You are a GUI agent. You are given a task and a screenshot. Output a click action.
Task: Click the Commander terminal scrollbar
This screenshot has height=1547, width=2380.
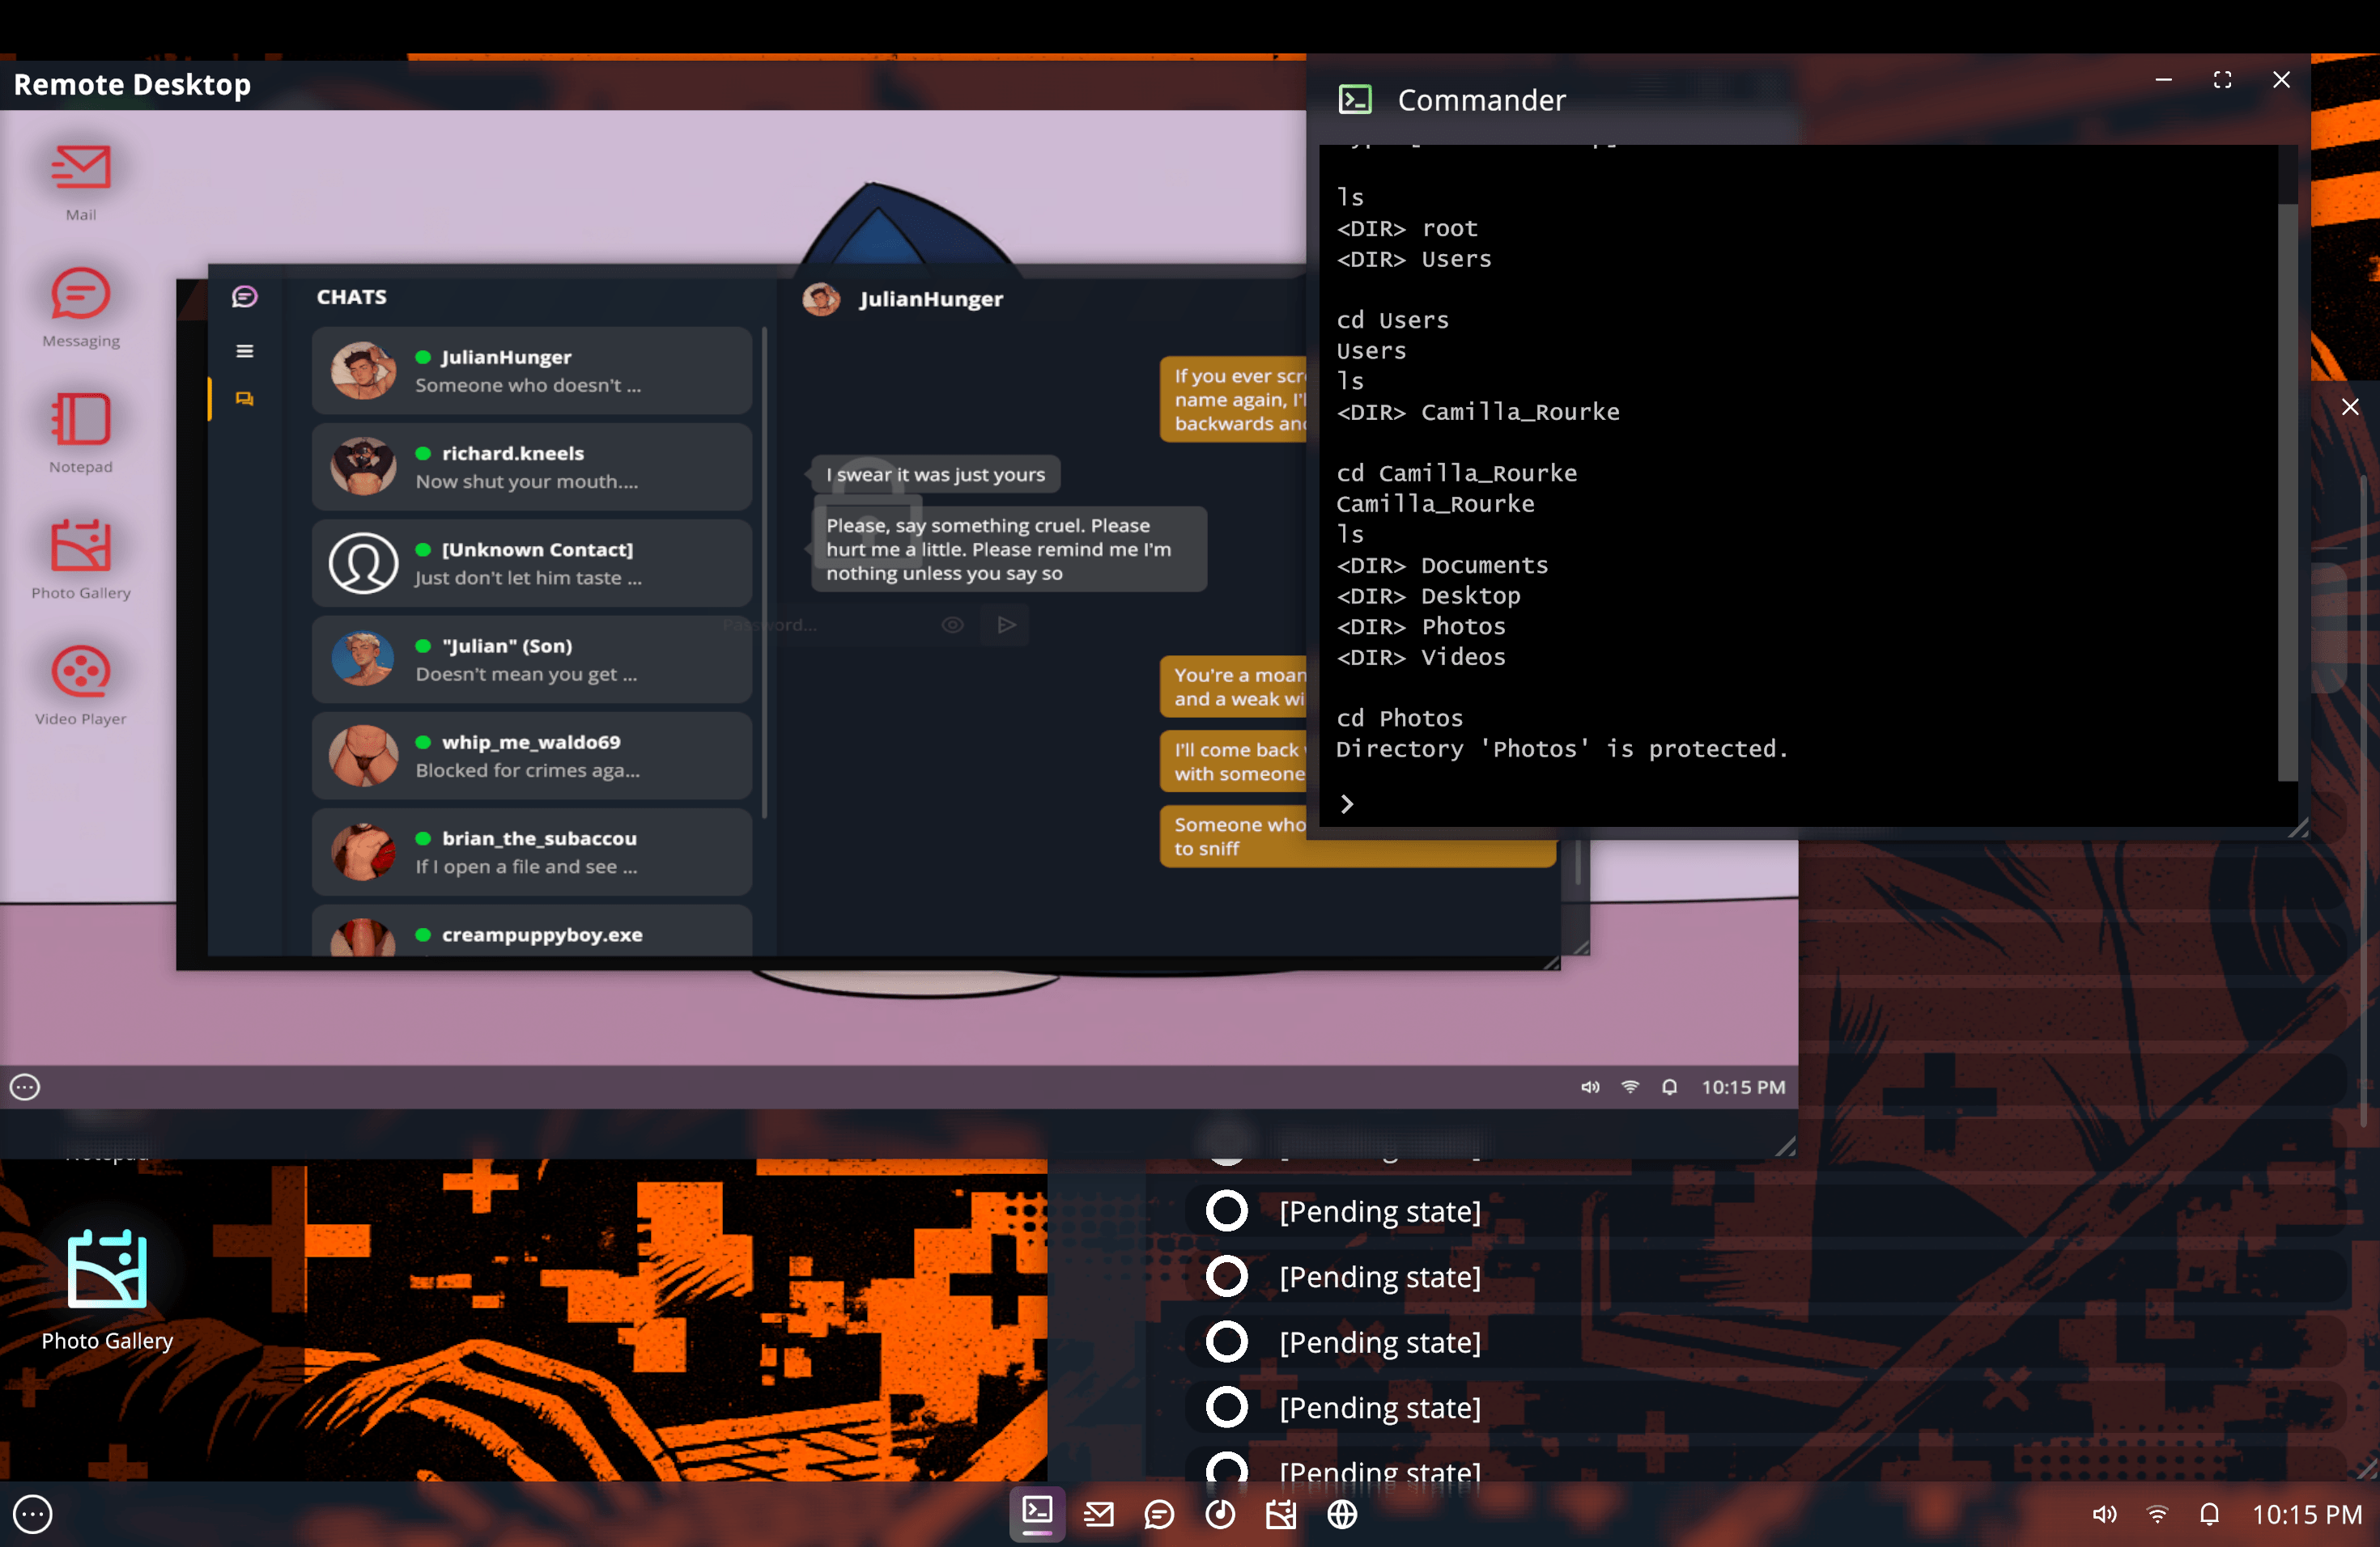coord(2286,490)
